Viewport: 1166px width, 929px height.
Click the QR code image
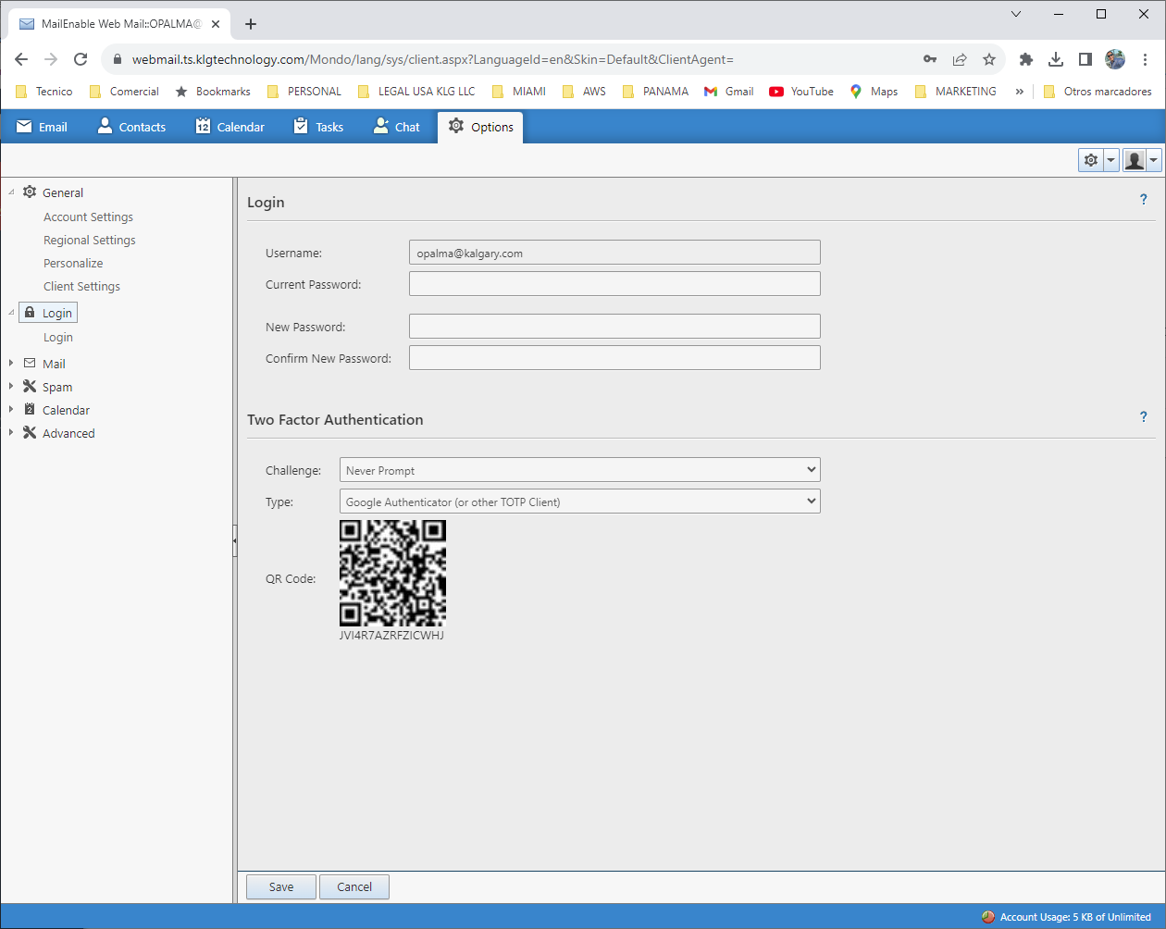(x=392, y=573)
